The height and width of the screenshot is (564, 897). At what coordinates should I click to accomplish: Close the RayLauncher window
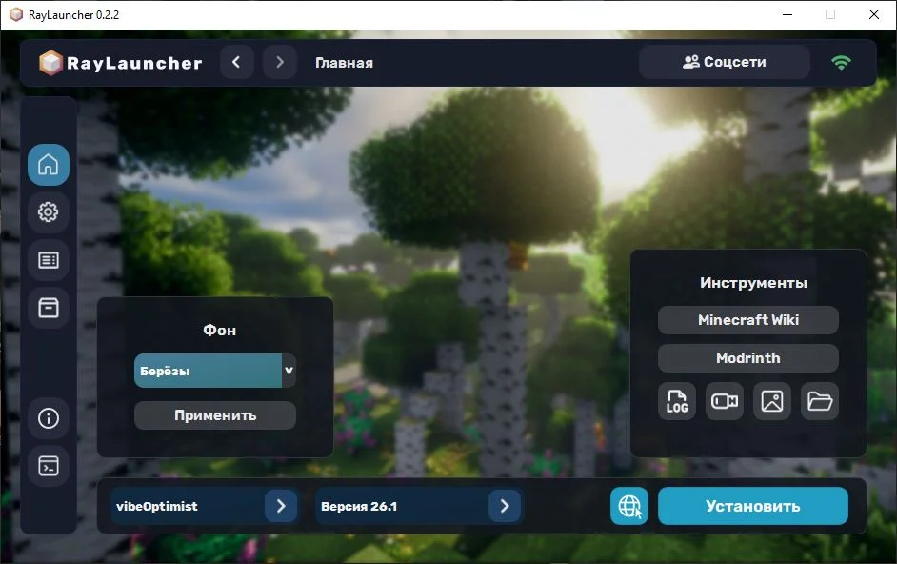tap(874, 14)
